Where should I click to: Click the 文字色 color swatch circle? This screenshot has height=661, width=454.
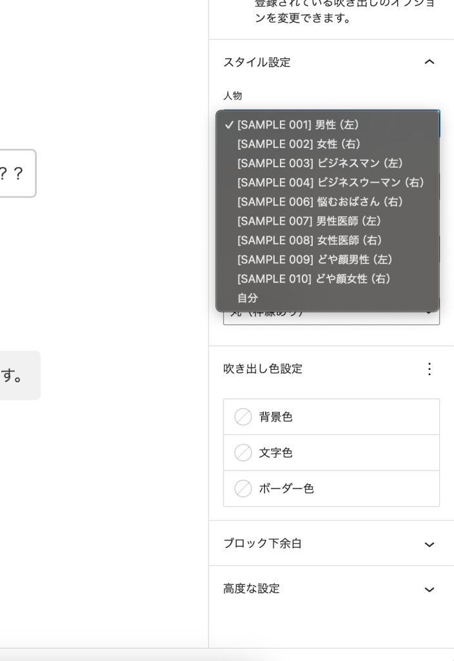(243, 453)
